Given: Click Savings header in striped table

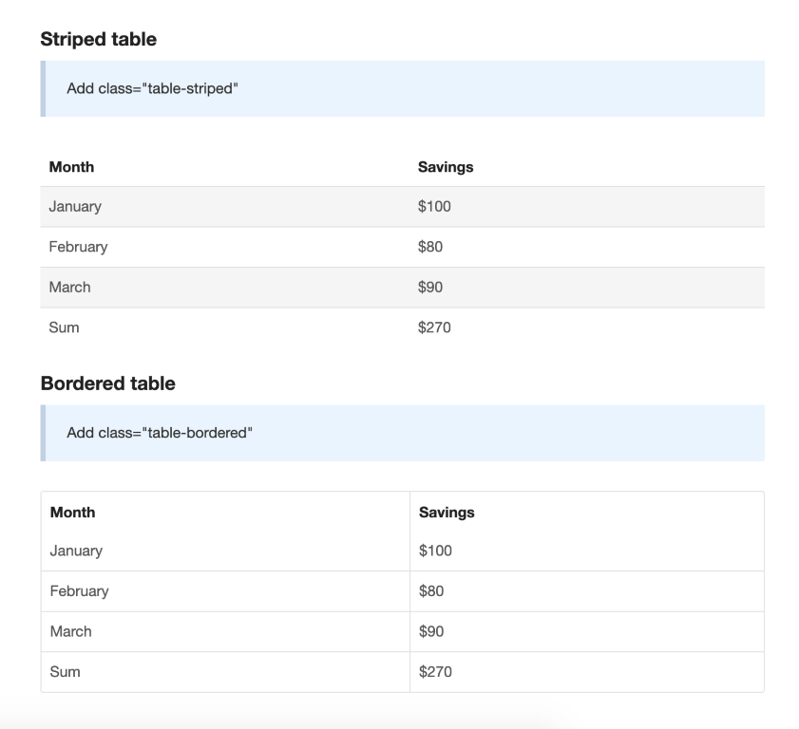Looking at the screenshot, I should click(446, 167).
